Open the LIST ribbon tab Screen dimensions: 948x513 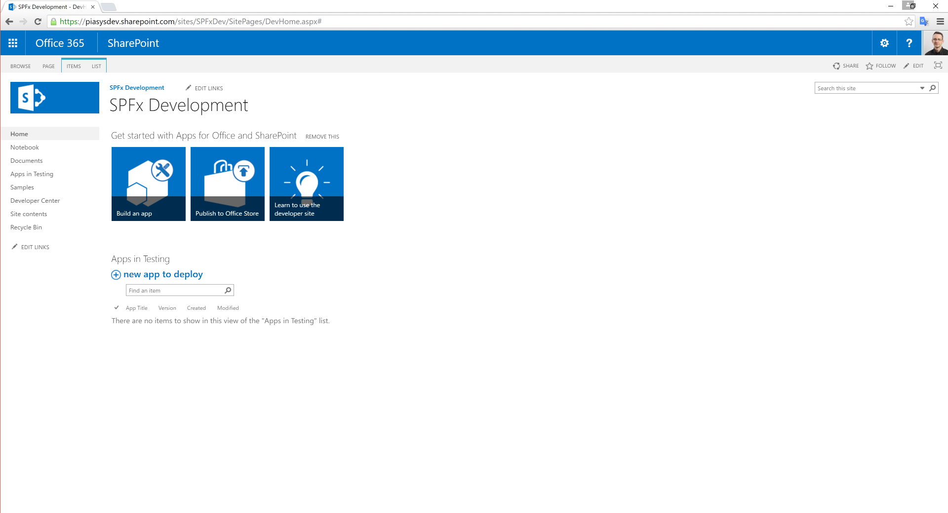(96, 66)
